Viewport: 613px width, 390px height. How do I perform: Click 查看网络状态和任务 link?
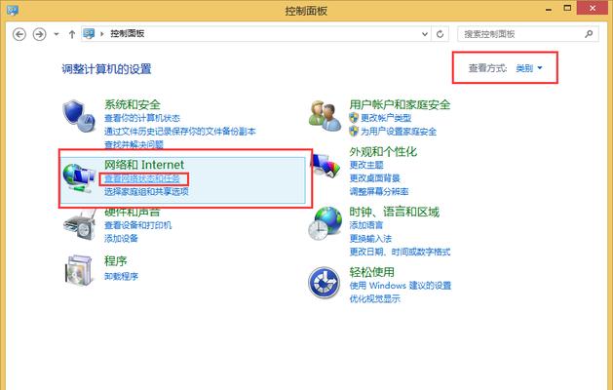pyautogui.click(x=142, y=178)
